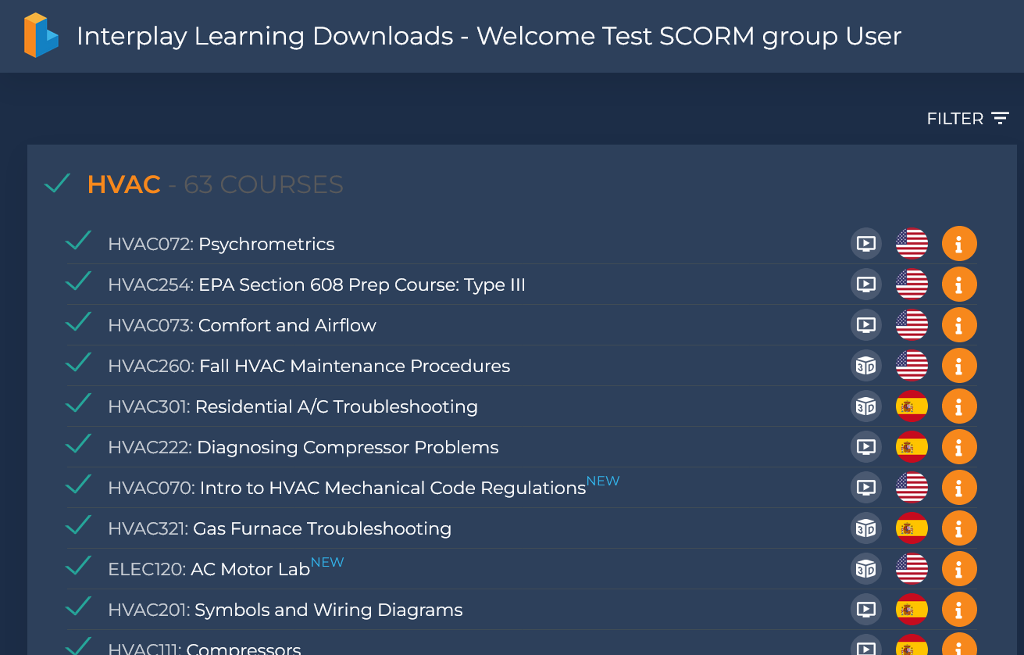Image resolution: width=1024 pixels, height=655 pixels.
Task: Open info for Intro to HVAC Mechanical Code
Action: [x=959, y=488]
